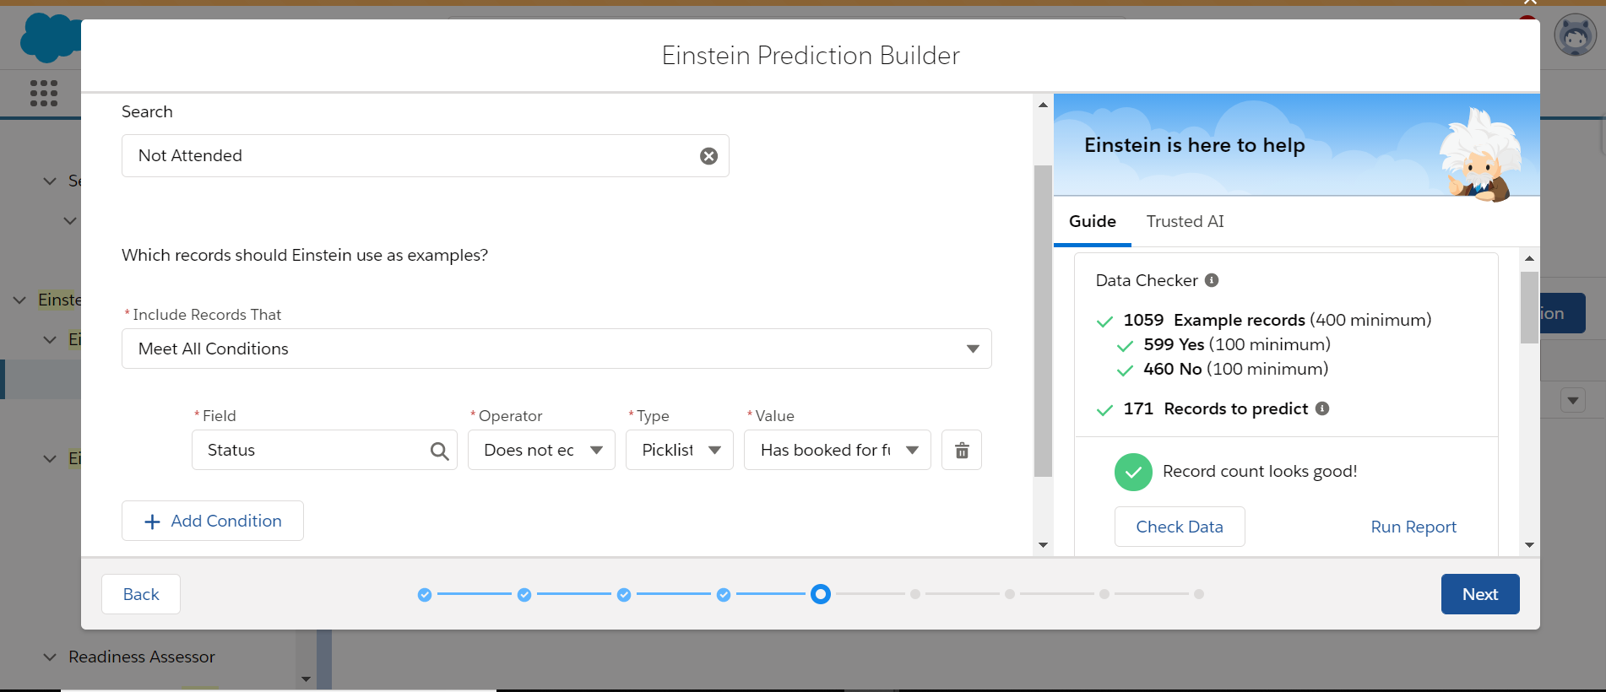This screenshot has width=1606, height=692.
Task: Open the Operator dropdown
Action: coord(541,450)
